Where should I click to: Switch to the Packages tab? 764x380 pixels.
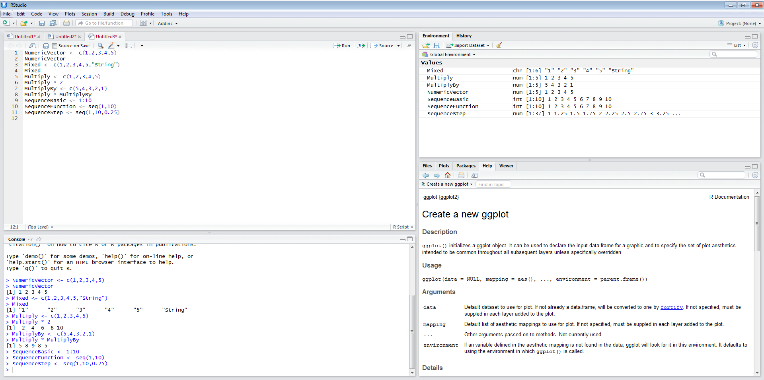point(466,166)
